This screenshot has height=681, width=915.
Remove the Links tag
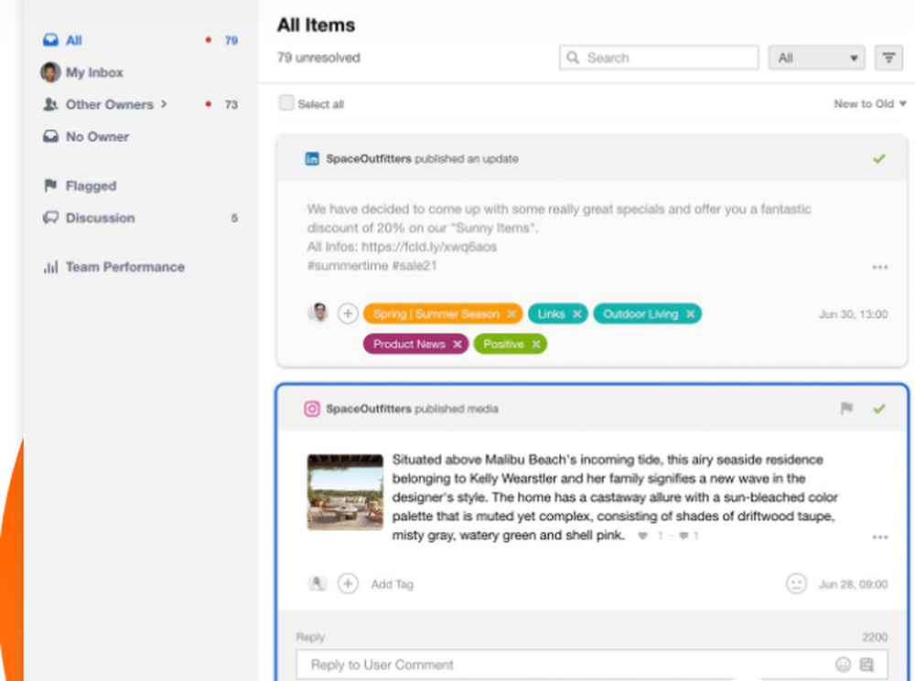[577, 314]
